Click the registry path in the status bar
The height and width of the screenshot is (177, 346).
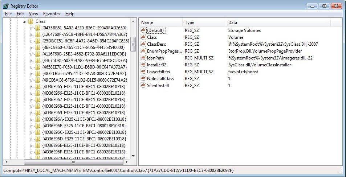click(x=118, y=170)
